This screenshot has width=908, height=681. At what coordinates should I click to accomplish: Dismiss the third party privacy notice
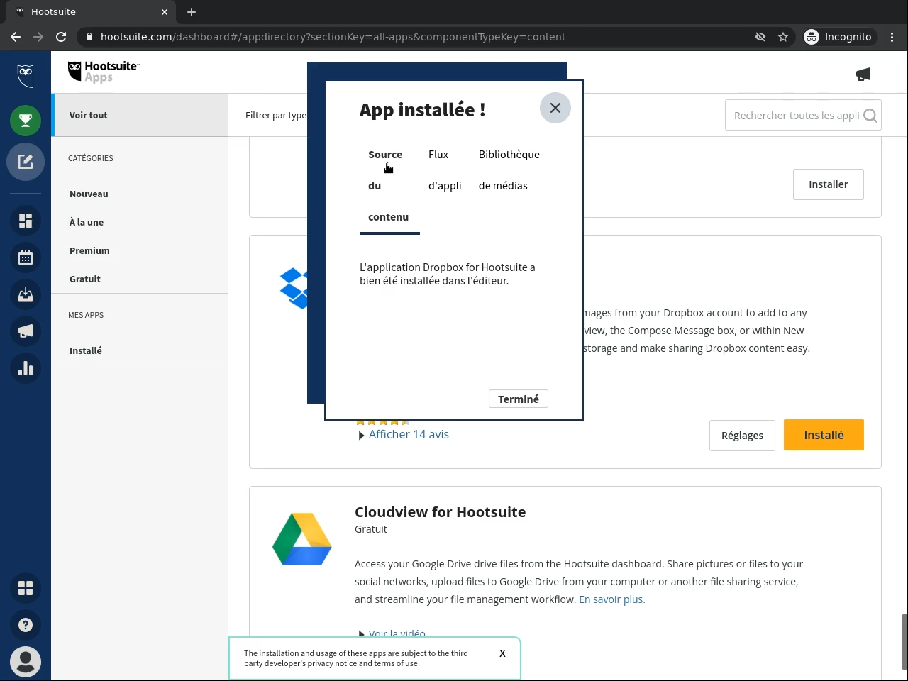[502, 653]
